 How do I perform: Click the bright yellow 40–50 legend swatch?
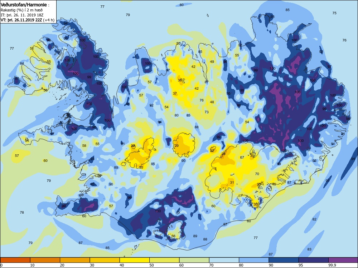[135, 260]
